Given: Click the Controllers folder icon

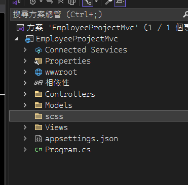Looking at the screenshot, I should pyautogui.click(x=39, y=94).
